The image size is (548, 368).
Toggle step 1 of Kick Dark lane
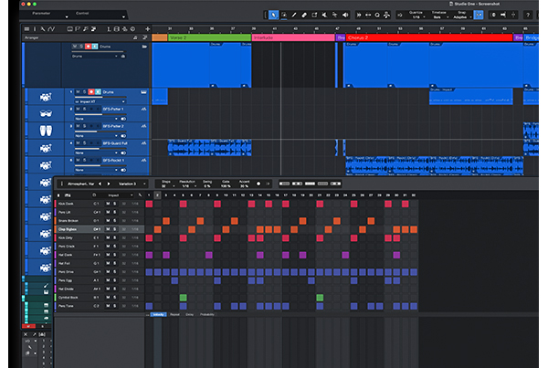(149, 204)
